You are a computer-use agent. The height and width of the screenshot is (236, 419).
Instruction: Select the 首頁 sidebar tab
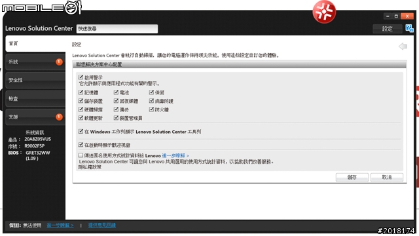tap(35, 44)
